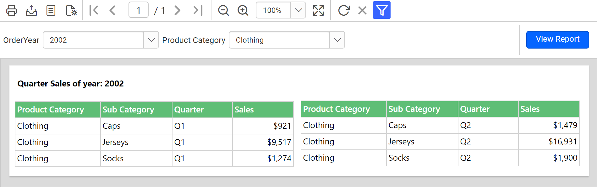Open the Product Category dropdown
Image resolution: width=597 pixels, height=187 pixels.
pos(337,40)
